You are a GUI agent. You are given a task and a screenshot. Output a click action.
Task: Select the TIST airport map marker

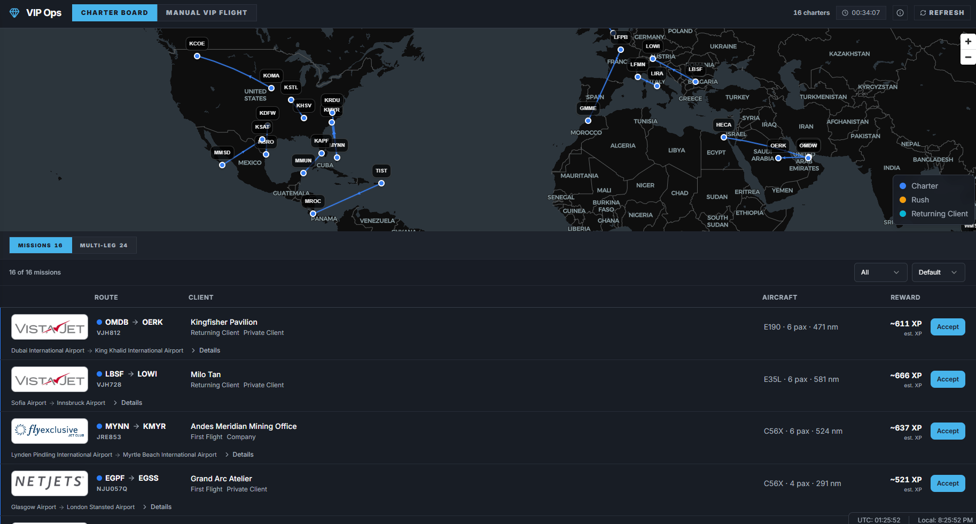(381, 183)
